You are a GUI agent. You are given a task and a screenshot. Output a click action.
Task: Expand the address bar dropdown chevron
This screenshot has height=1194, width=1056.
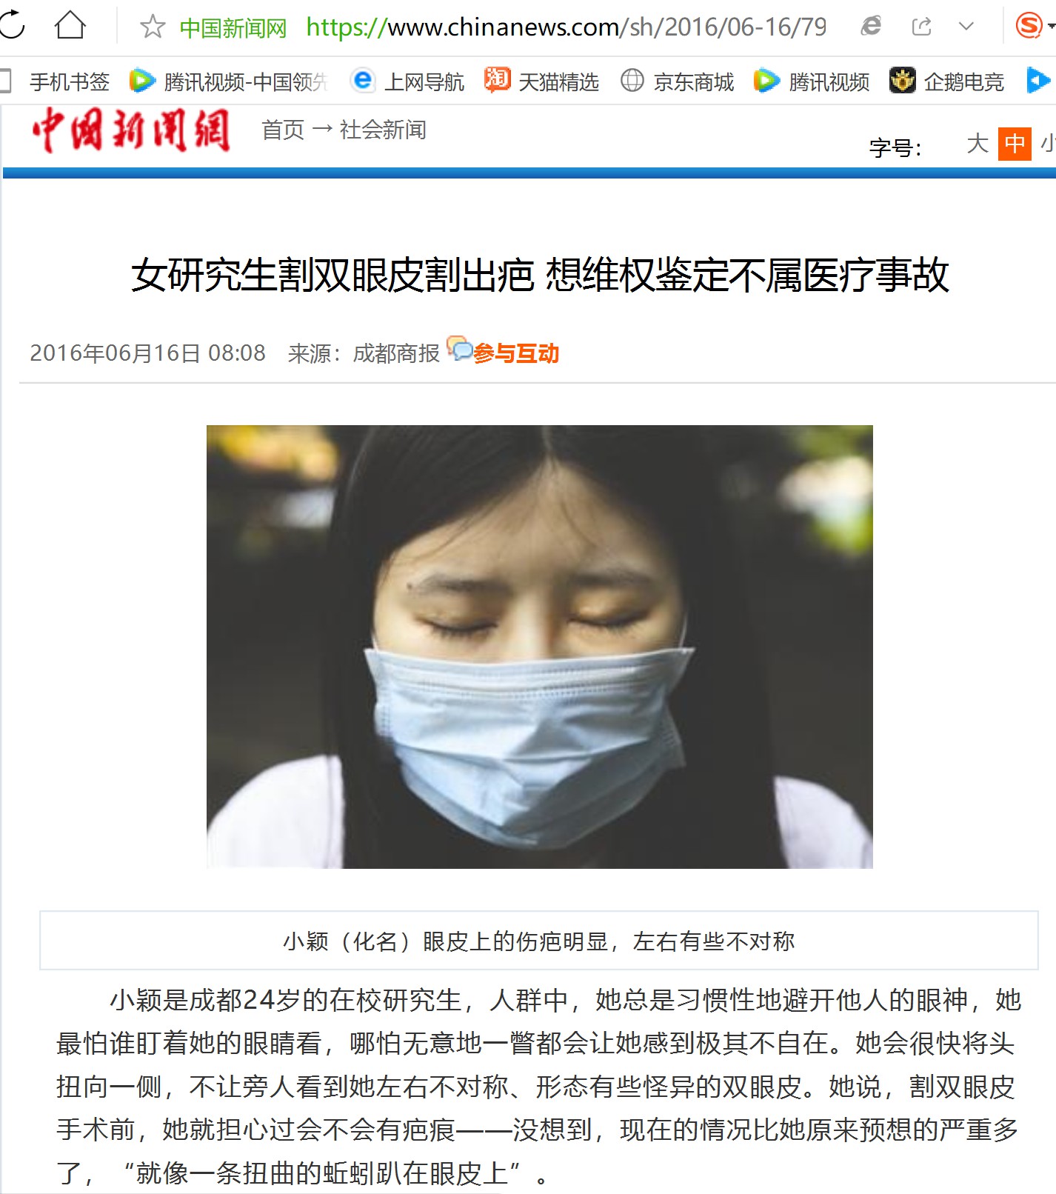966,27
